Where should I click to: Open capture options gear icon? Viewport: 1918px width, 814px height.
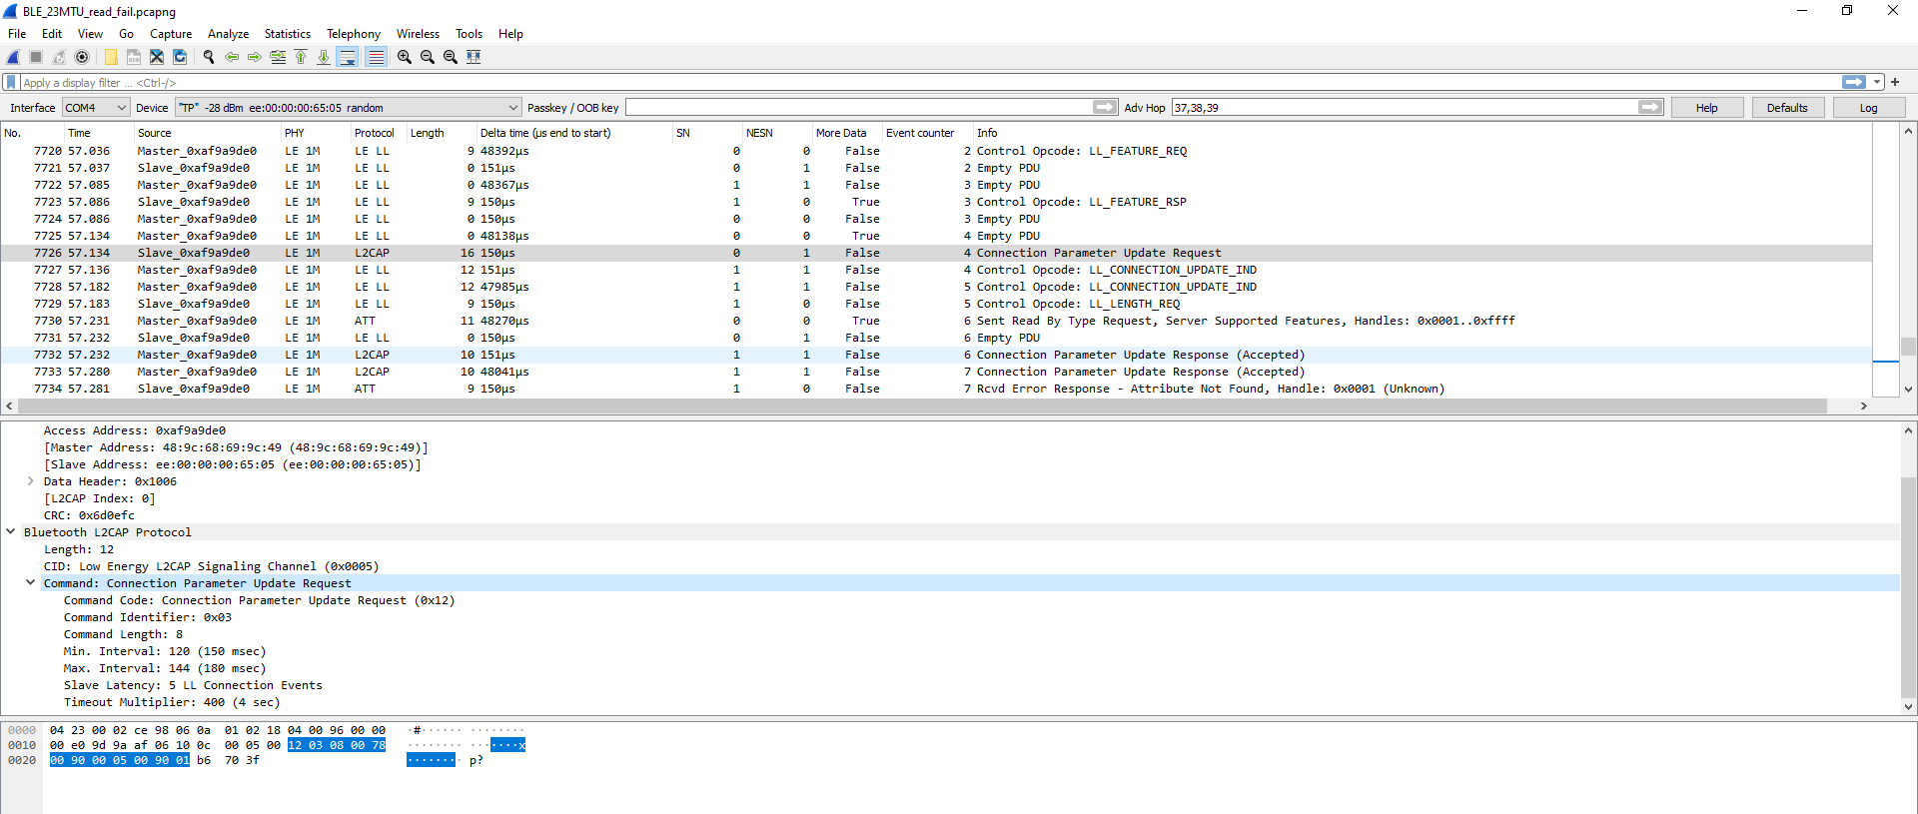tap(82, 57)
